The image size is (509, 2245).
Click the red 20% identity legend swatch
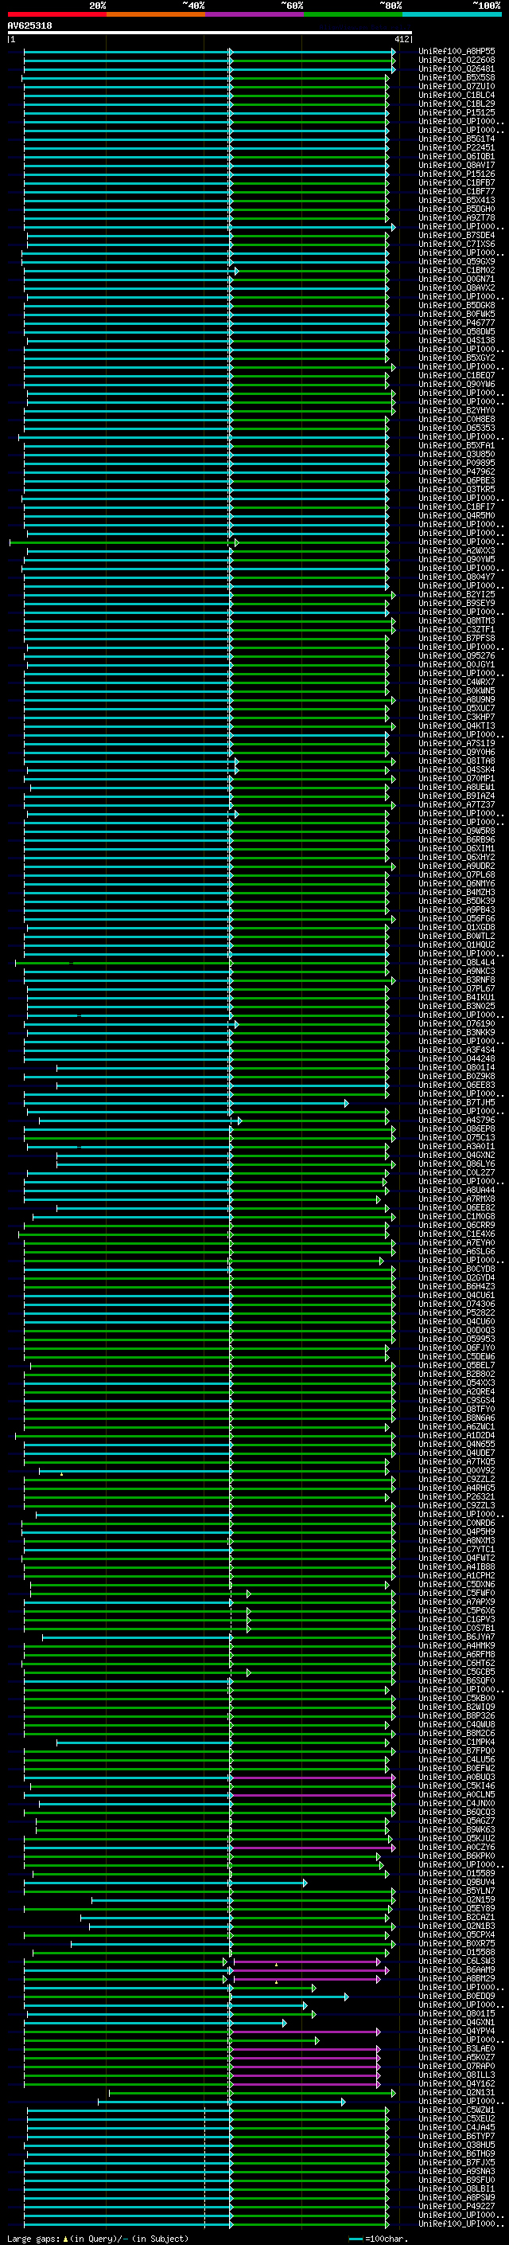[x=56, y=15]
